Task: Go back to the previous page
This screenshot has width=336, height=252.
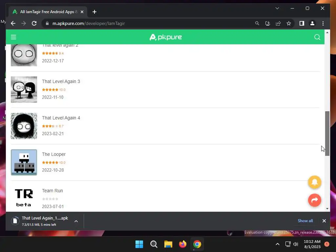Action: [x=13, y=23]
